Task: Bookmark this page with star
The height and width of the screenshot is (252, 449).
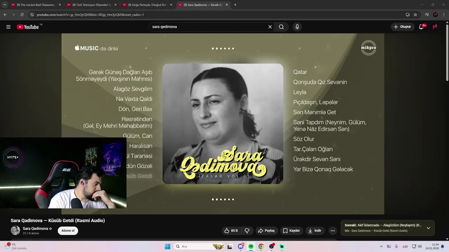Action: coord(415,15)
